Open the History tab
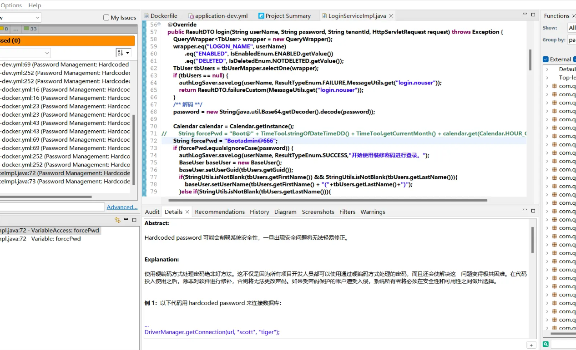The height and width of the screenshot is (350, 576). (259, 212)
